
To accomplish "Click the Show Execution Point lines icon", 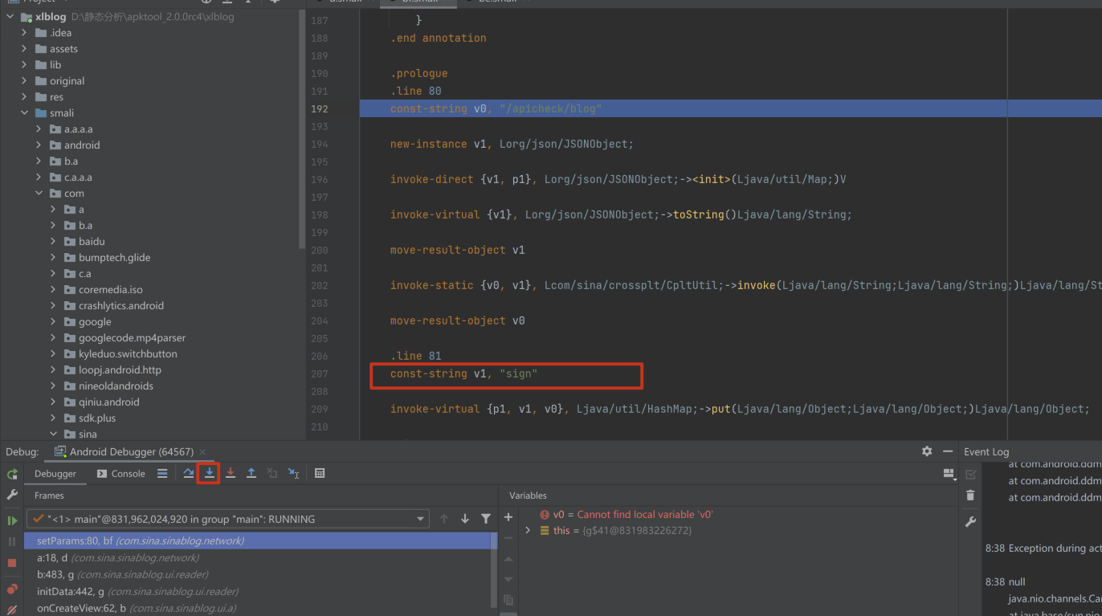I will 162,474.
